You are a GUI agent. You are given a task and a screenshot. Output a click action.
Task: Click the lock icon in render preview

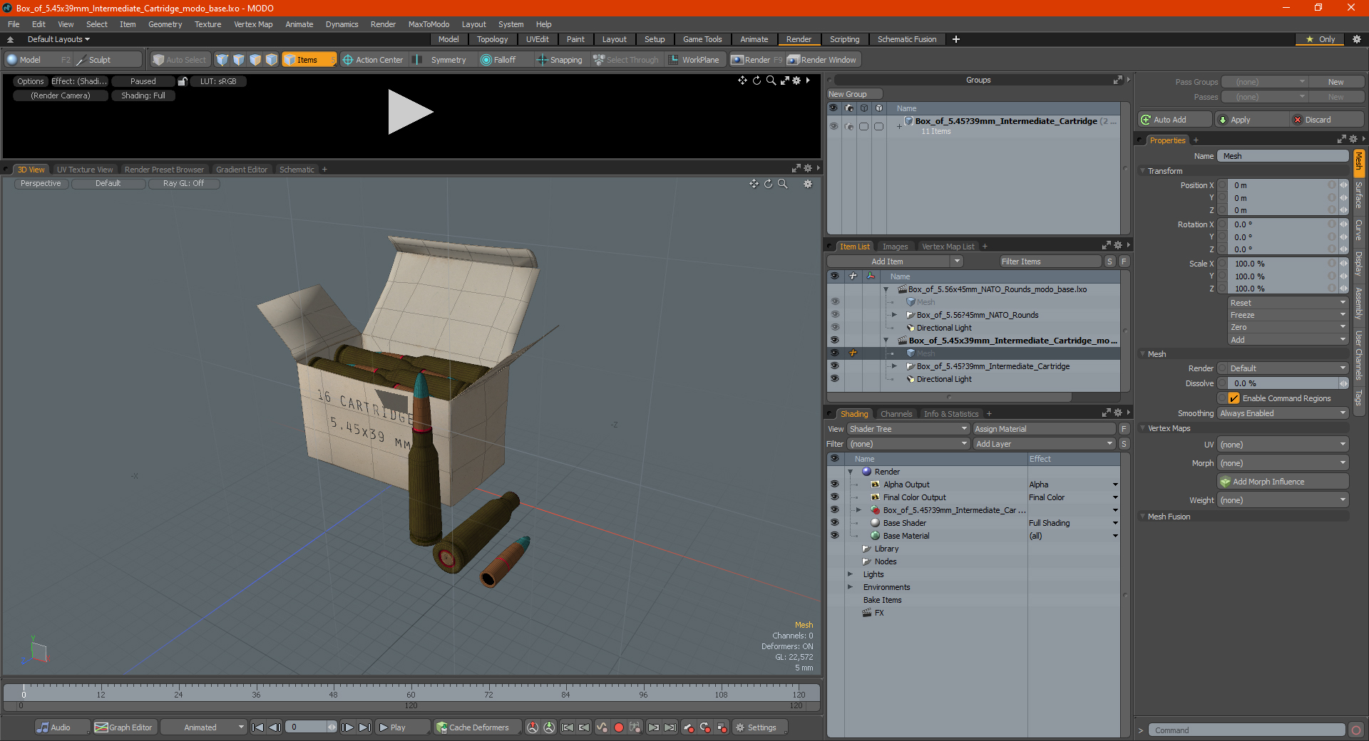(183, 81)
